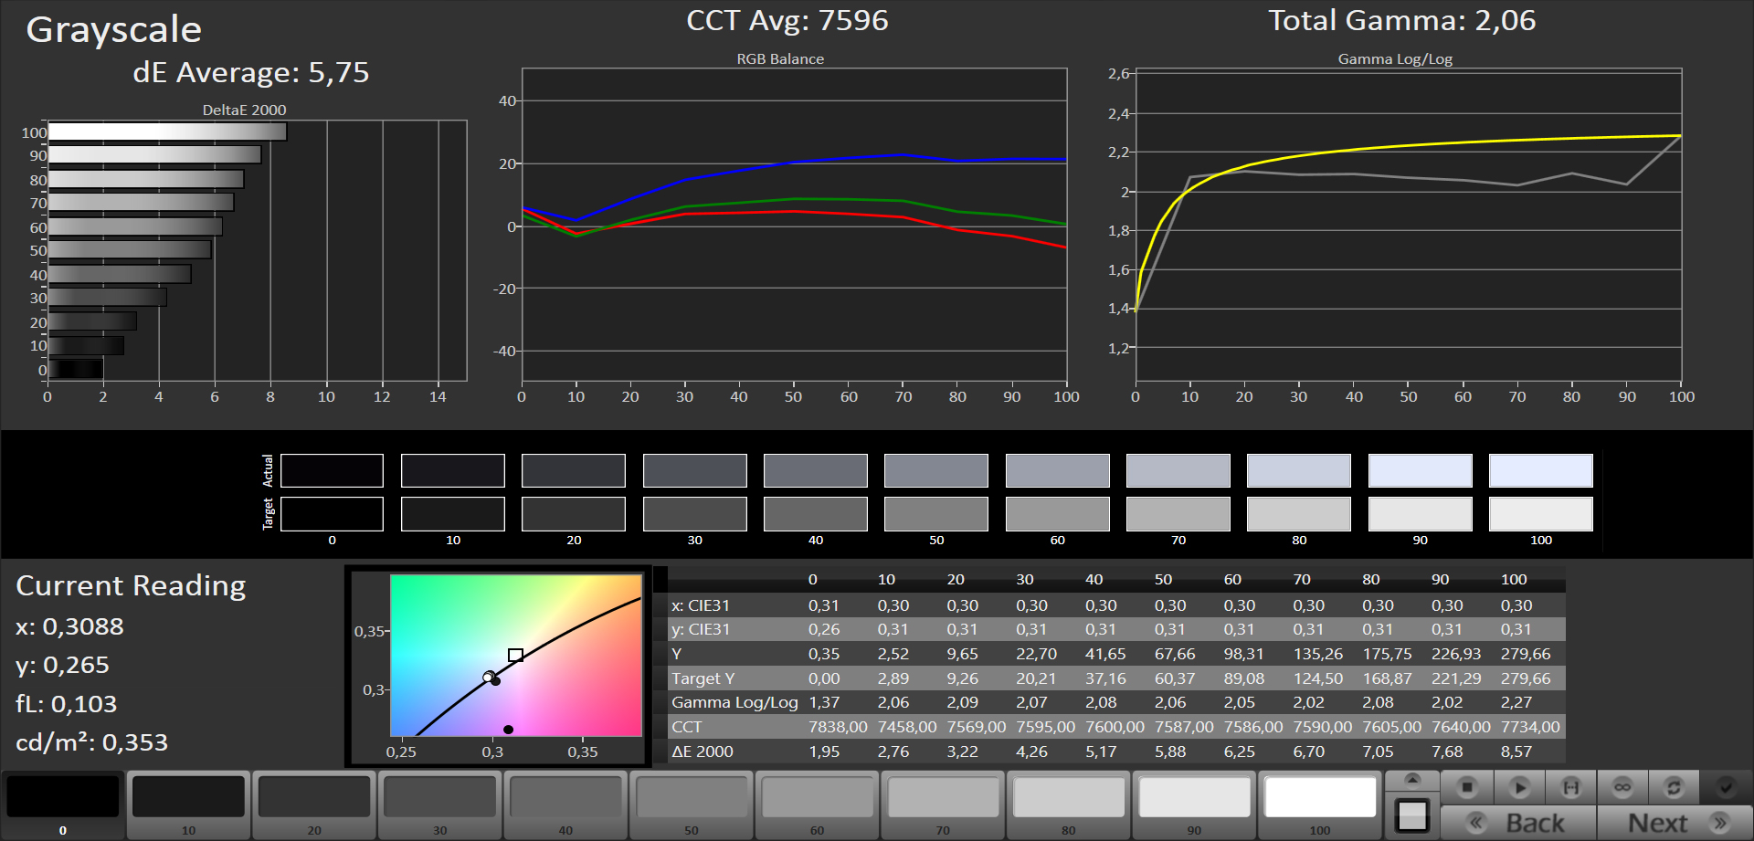Click the Gamma Log/Log chart
The width and height of the screenshot is (1754, 841).
[1408, 225]
